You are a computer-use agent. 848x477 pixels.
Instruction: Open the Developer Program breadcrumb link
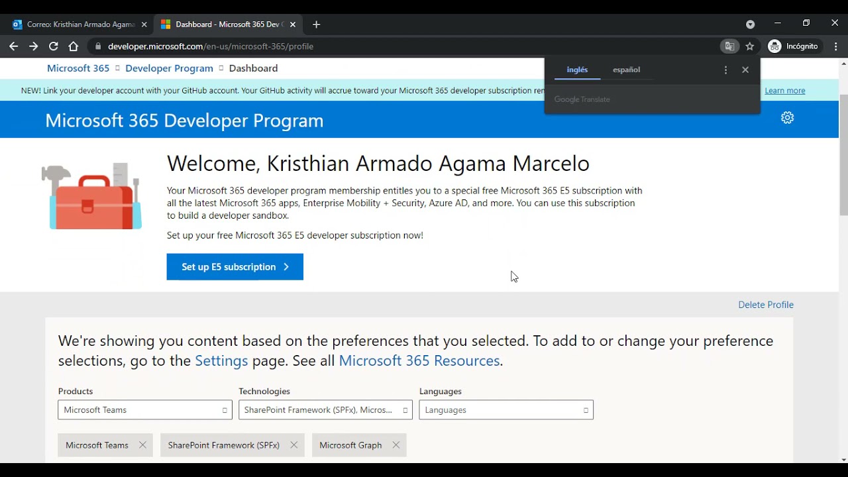169,68
